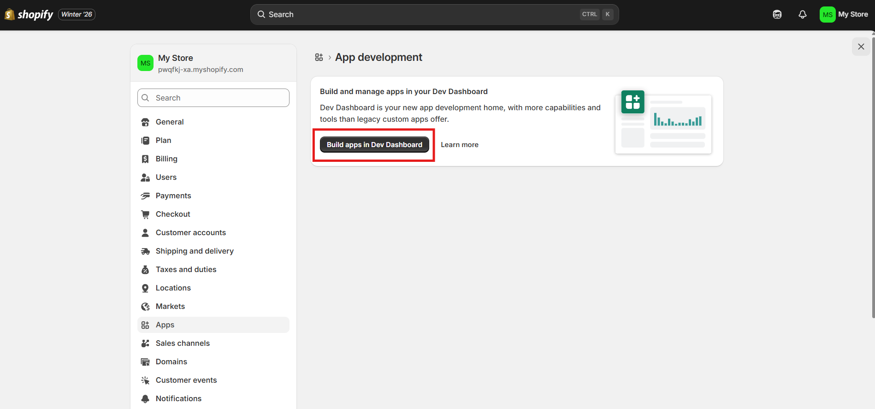Click the MS avatar in the top bar
Image resolution: width=875 pixels, height=409 pixels.
pos(828,15)
